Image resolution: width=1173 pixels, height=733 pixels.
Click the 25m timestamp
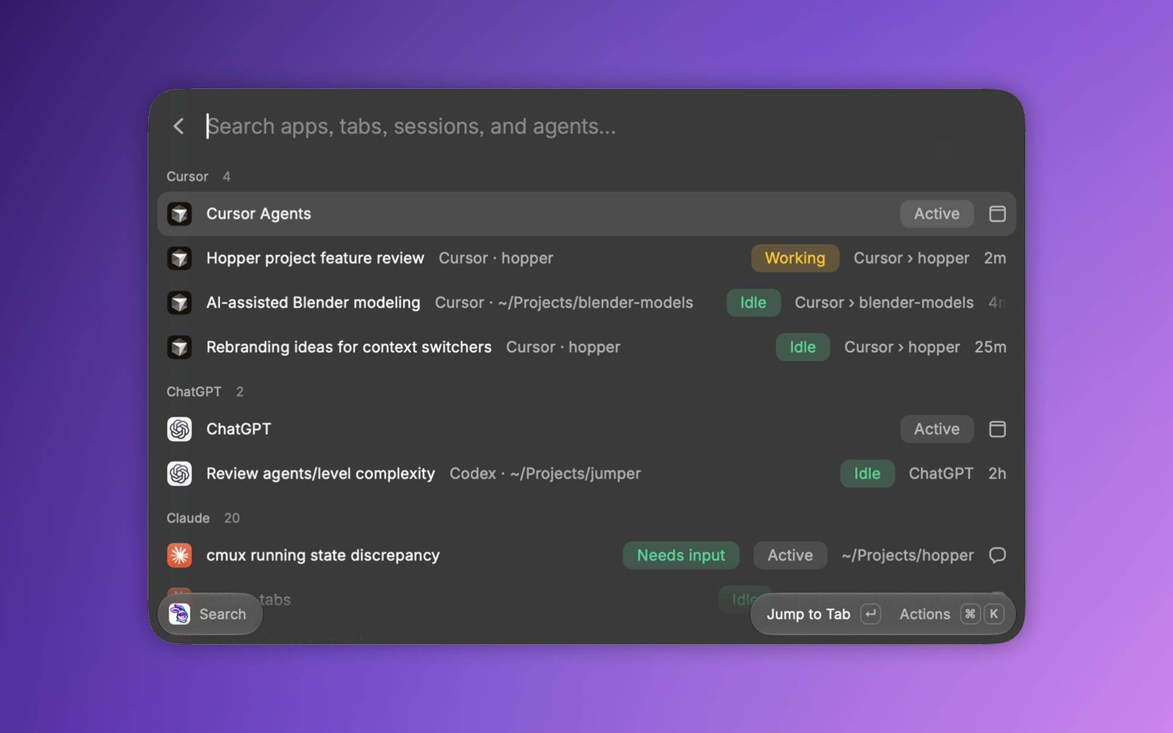pyautogui.click(x=990, y=347)
